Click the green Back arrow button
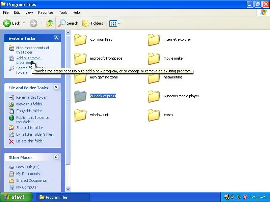The height and width of the screenshot is (202, 270). (x=7, y=23)
